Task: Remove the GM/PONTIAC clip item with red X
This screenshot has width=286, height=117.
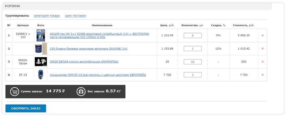Action: point(263,62)
